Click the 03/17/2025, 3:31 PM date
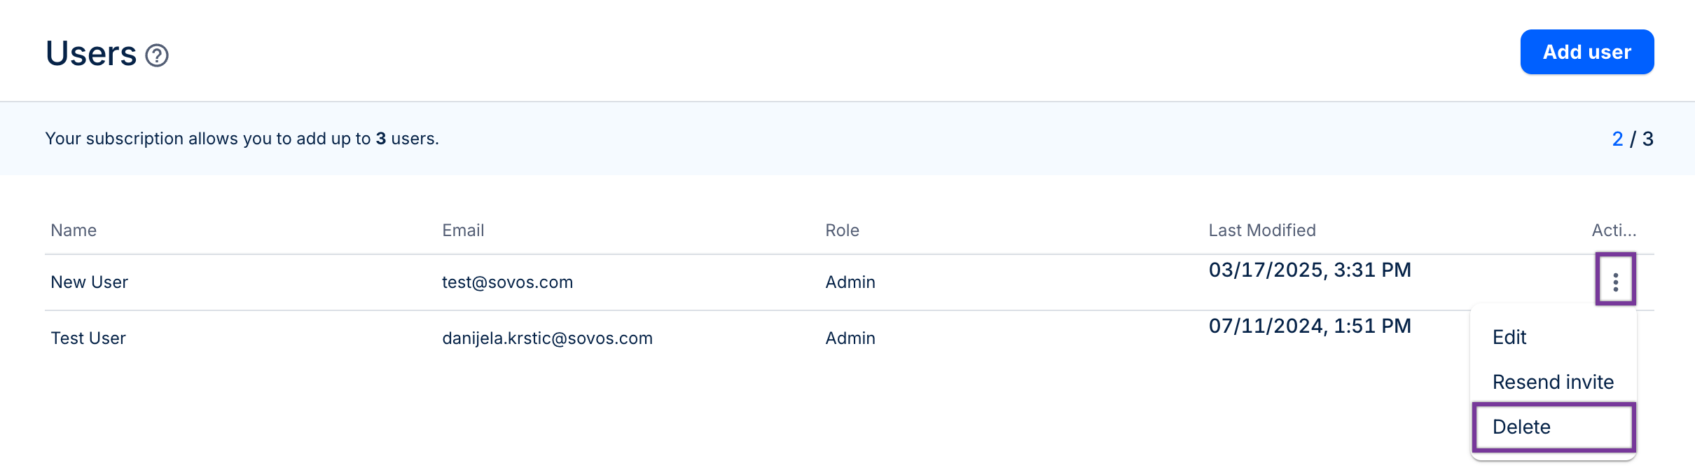 tap(1310, 270)
